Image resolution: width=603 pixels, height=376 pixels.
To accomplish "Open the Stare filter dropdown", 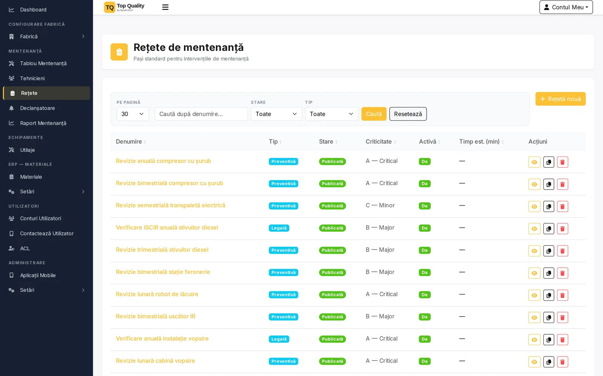I will 276,114.
